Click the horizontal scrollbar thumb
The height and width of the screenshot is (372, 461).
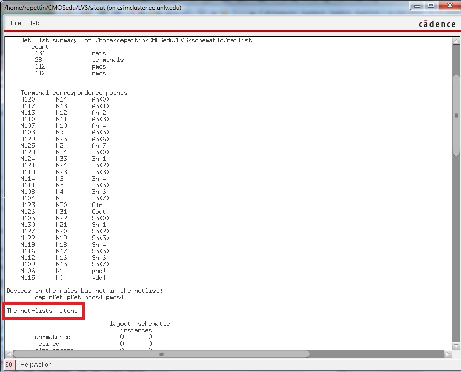coord(162,354)
